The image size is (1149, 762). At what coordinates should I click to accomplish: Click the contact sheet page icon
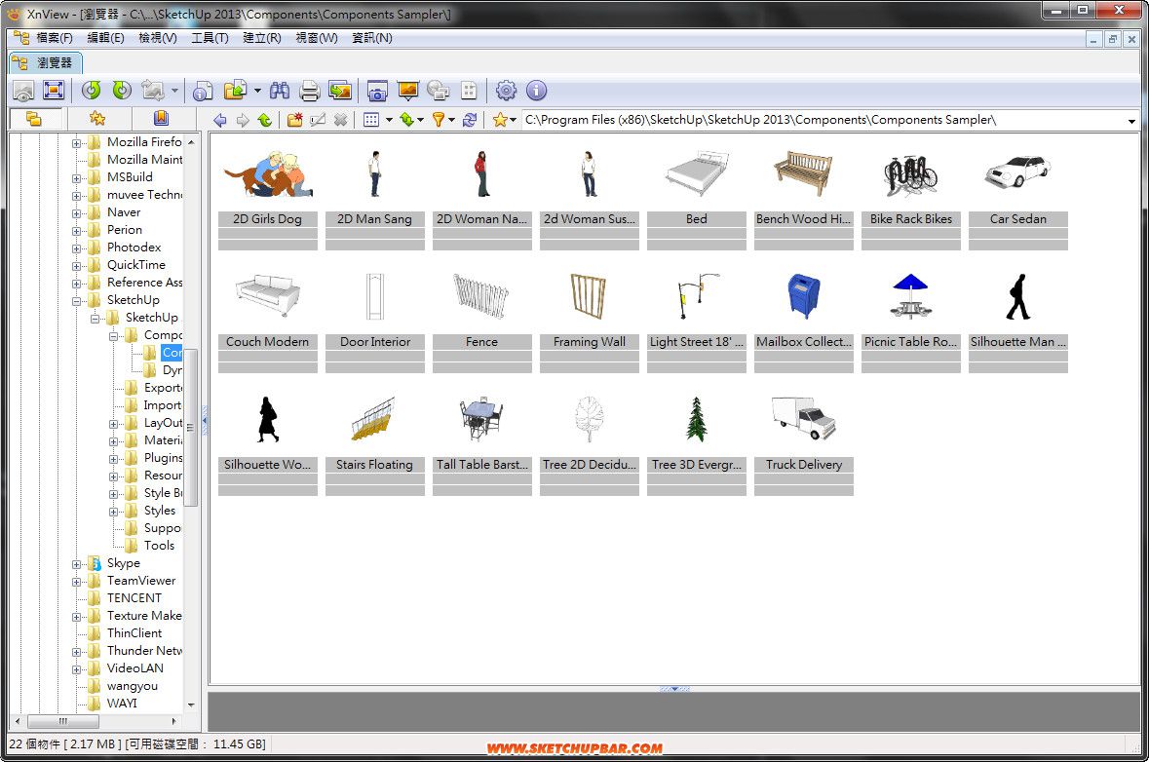[469, 91]
